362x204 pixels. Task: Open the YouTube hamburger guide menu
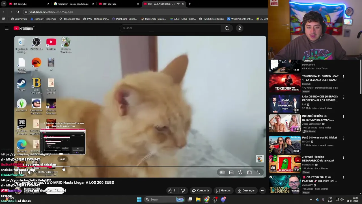(x=7, y=28)
